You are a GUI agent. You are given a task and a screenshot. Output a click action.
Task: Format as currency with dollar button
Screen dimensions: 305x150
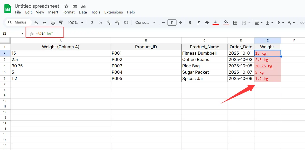click(x=92, y=23)
